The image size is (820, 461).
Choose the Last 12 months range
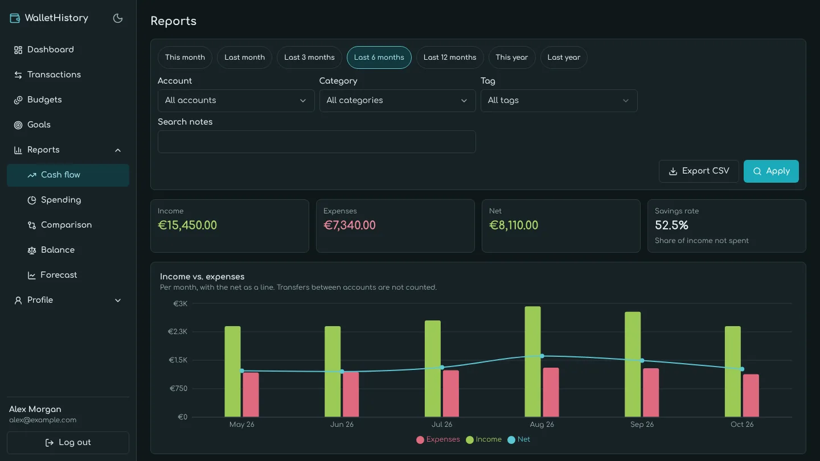pyautogui.click(x=450, y=57)
